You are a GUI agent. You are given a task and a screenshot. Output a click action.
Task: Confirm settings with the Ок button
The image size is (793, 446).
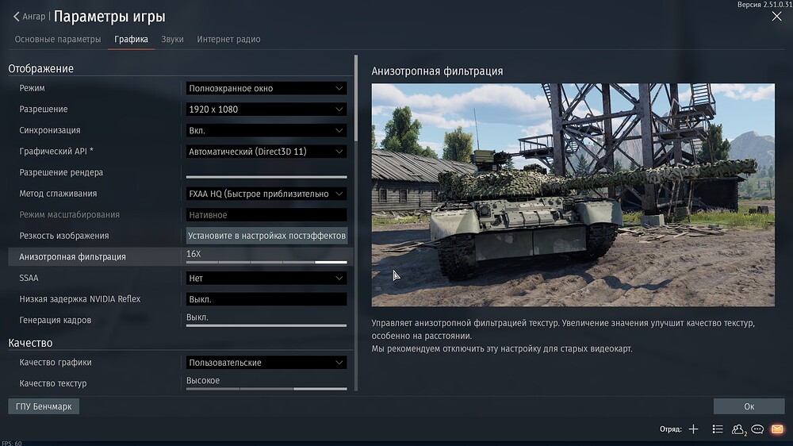749,406
